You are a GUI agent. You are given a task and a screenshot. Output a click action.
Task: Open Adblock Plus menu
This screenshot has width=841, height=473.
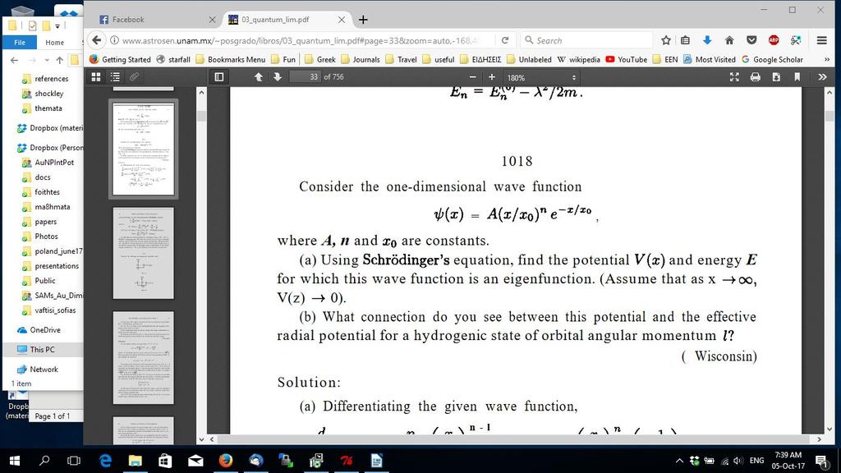pos(774,40)
